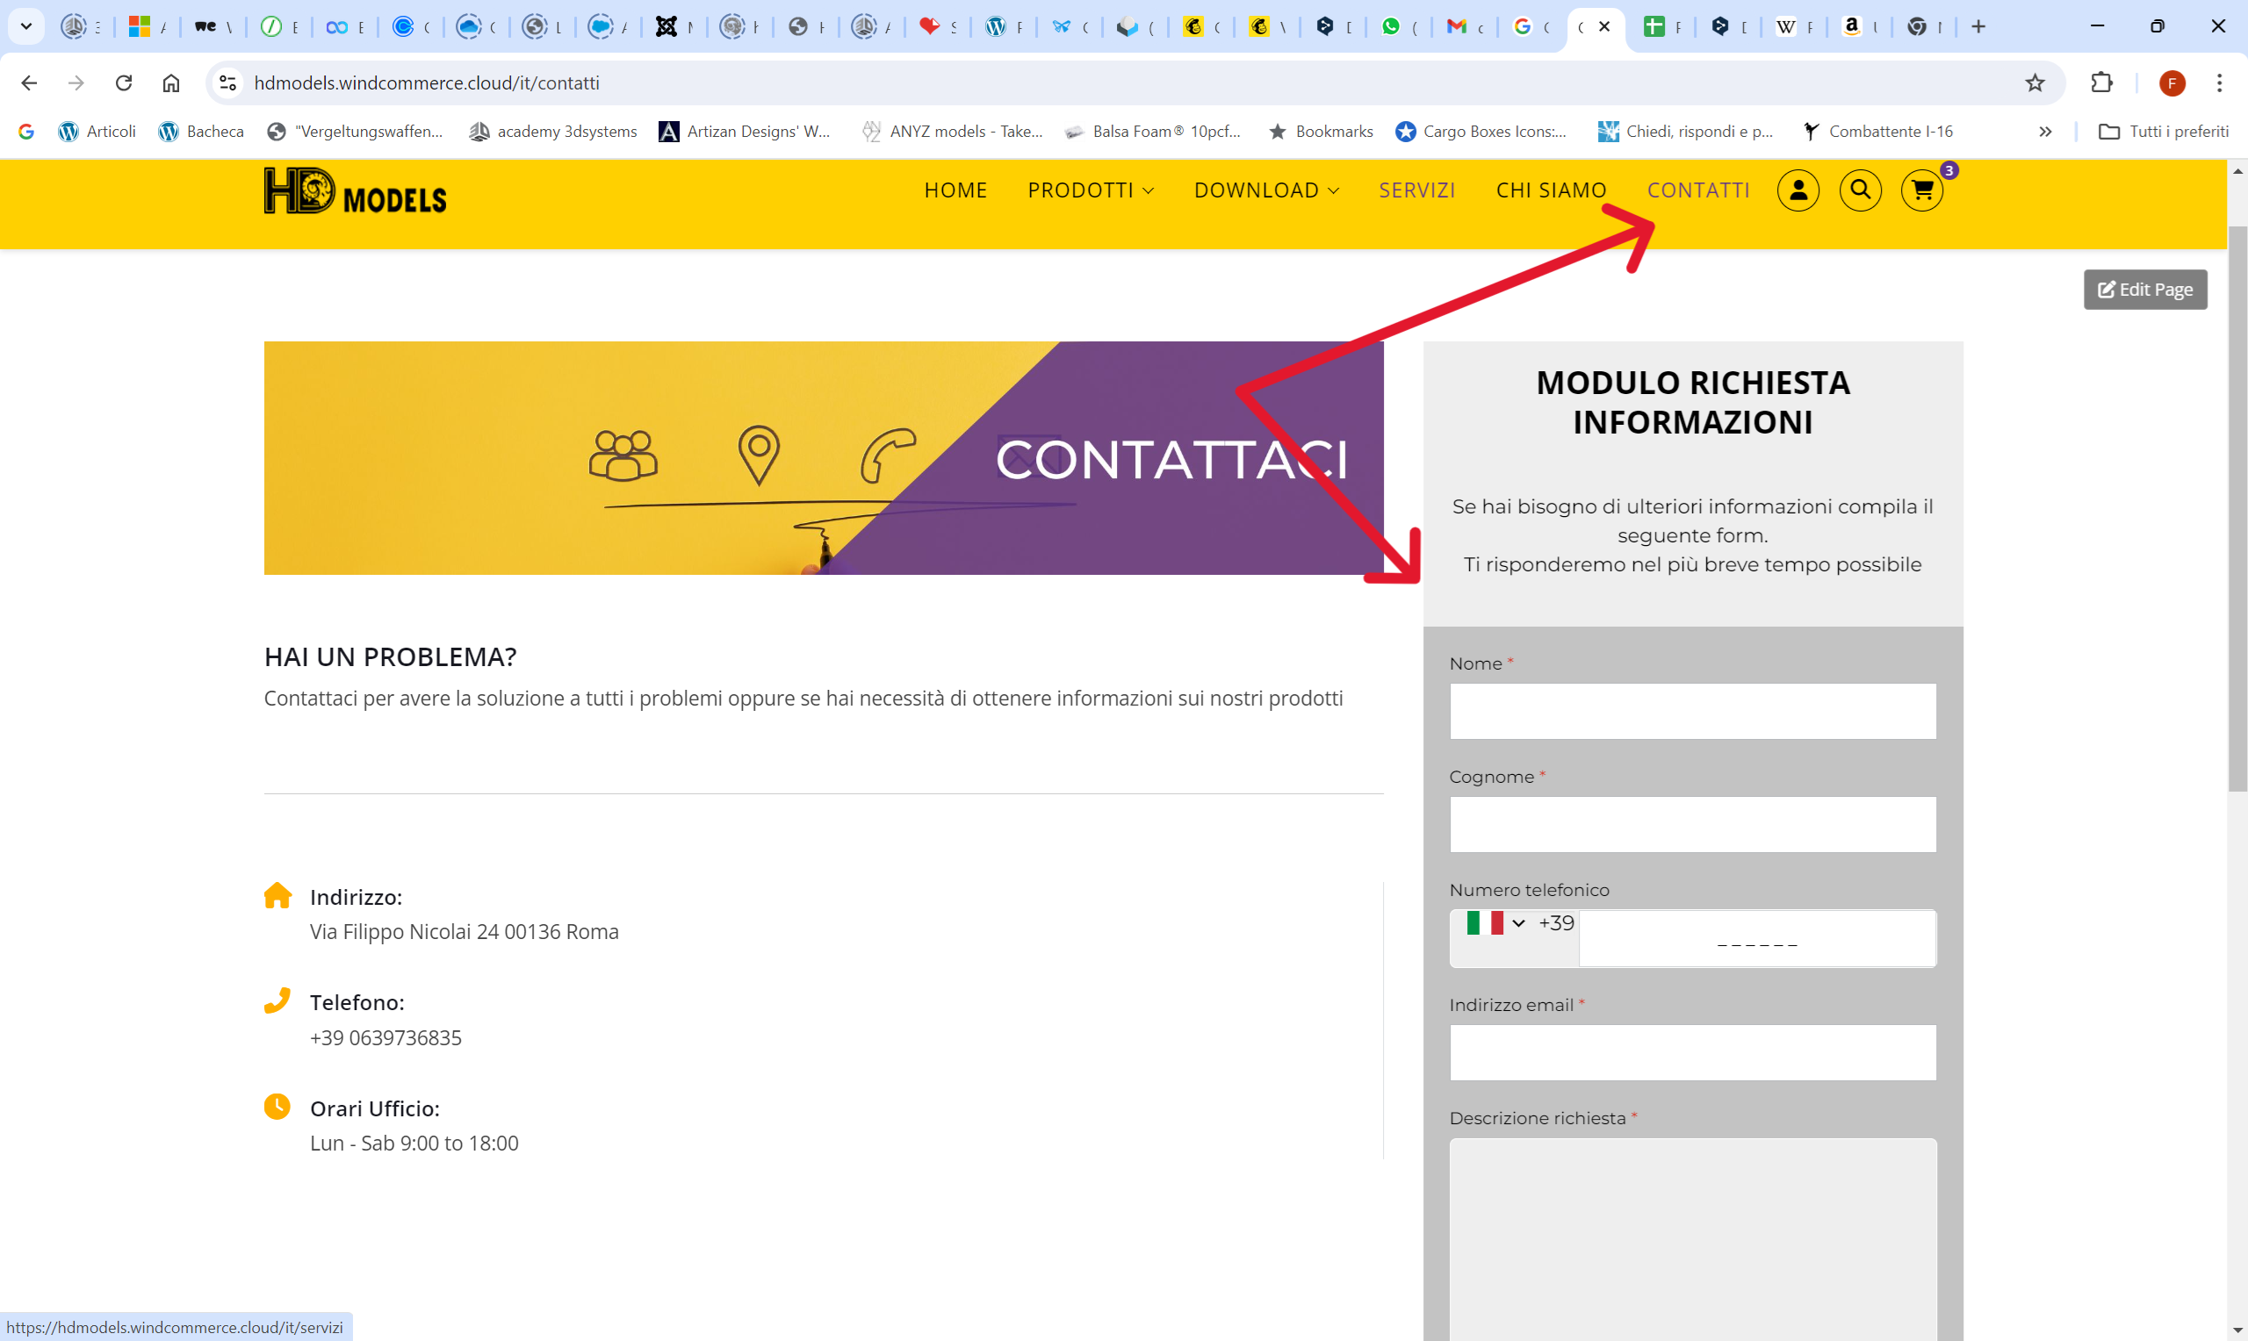Expand the DOWNLOAD menu dropdown
2248x1341 pixels.
1266,190
